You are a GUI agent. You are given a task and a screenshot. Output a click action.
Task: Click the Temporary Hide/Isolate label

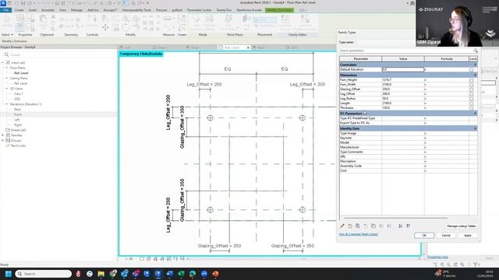click(x=141, y=54)
